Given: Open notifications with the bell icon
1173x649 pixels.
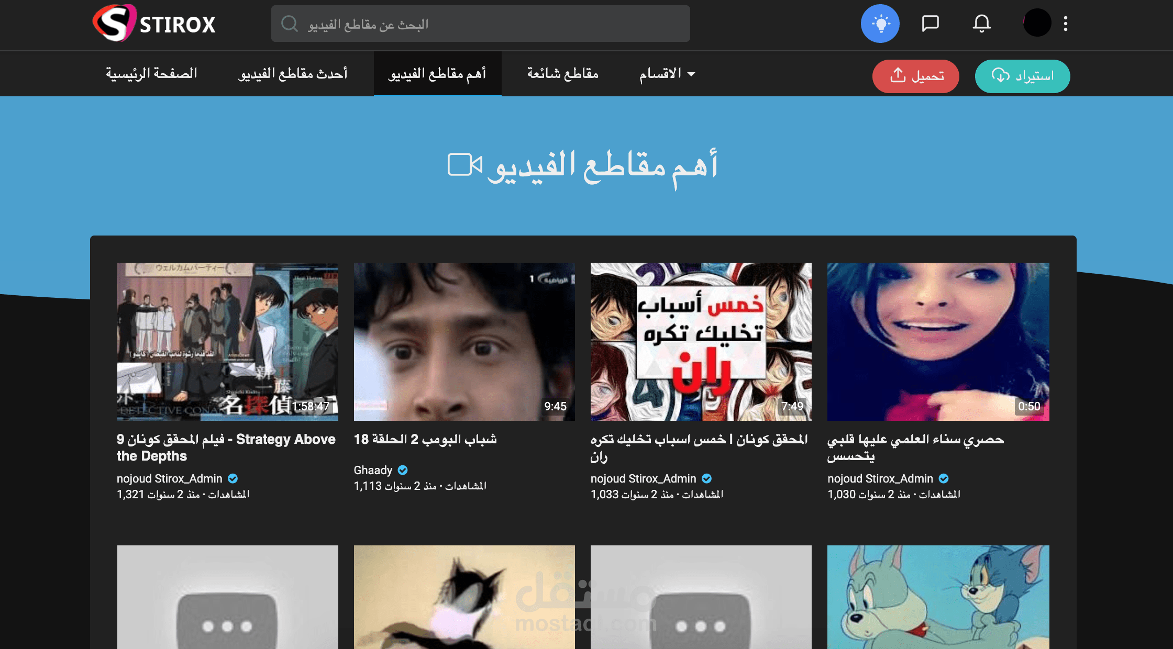Looking at the screenshot, I should point(982,23).
